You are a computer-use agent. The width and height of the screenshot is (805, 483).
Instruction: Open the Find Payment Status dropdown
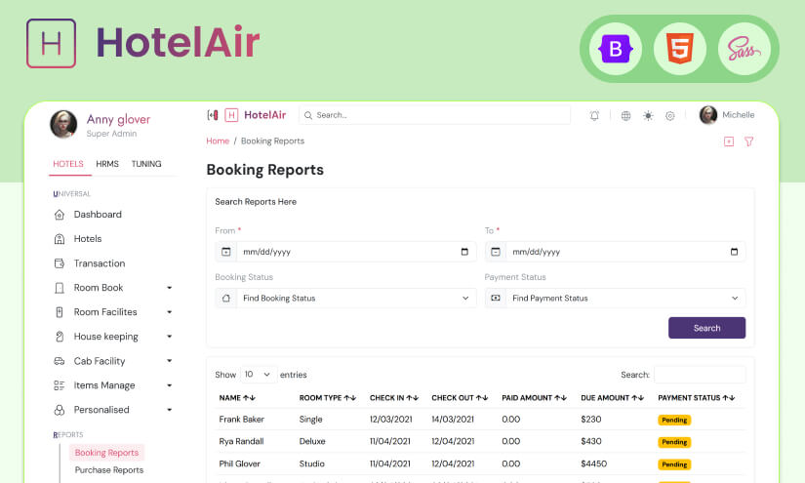click(625, 299)
